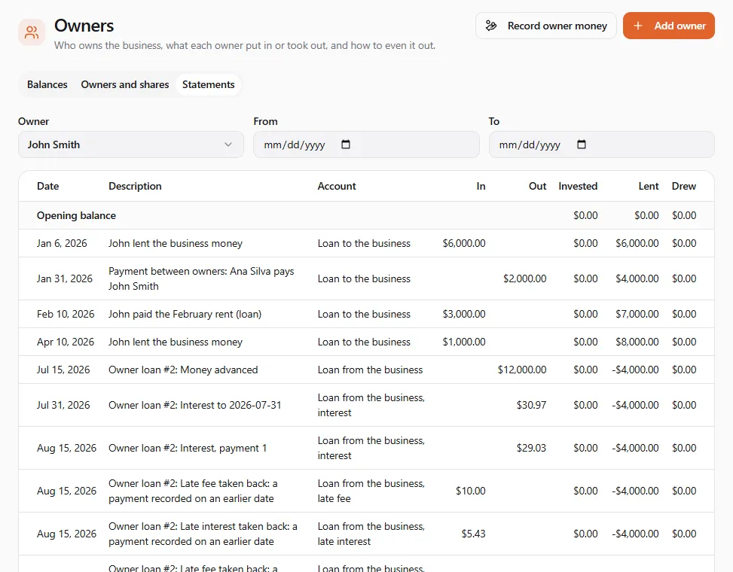Click the Record owner money button
733x572 pixels.
click(546, 26)
